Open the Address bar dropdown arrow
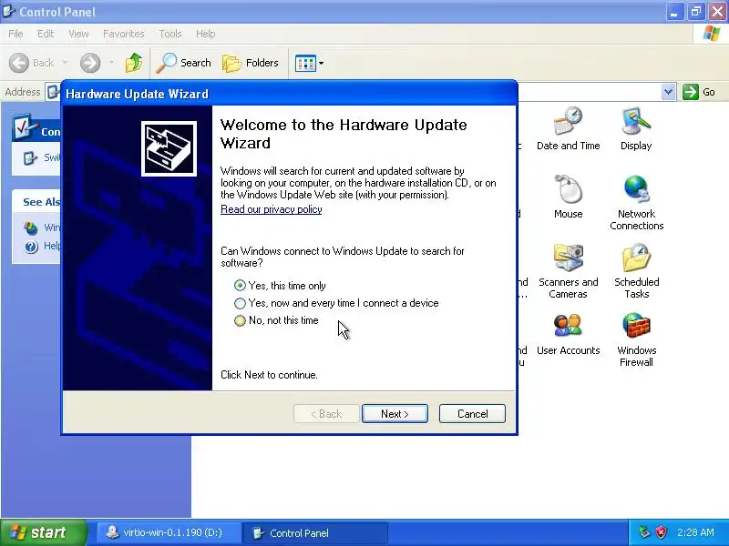The height and width of the screenshot is (546, 729). tap(668, 92)
